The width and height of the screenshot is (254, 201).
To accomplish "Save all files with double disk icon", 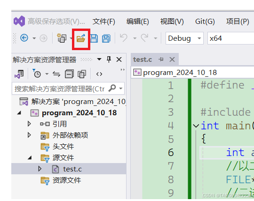I will (106, 38).
